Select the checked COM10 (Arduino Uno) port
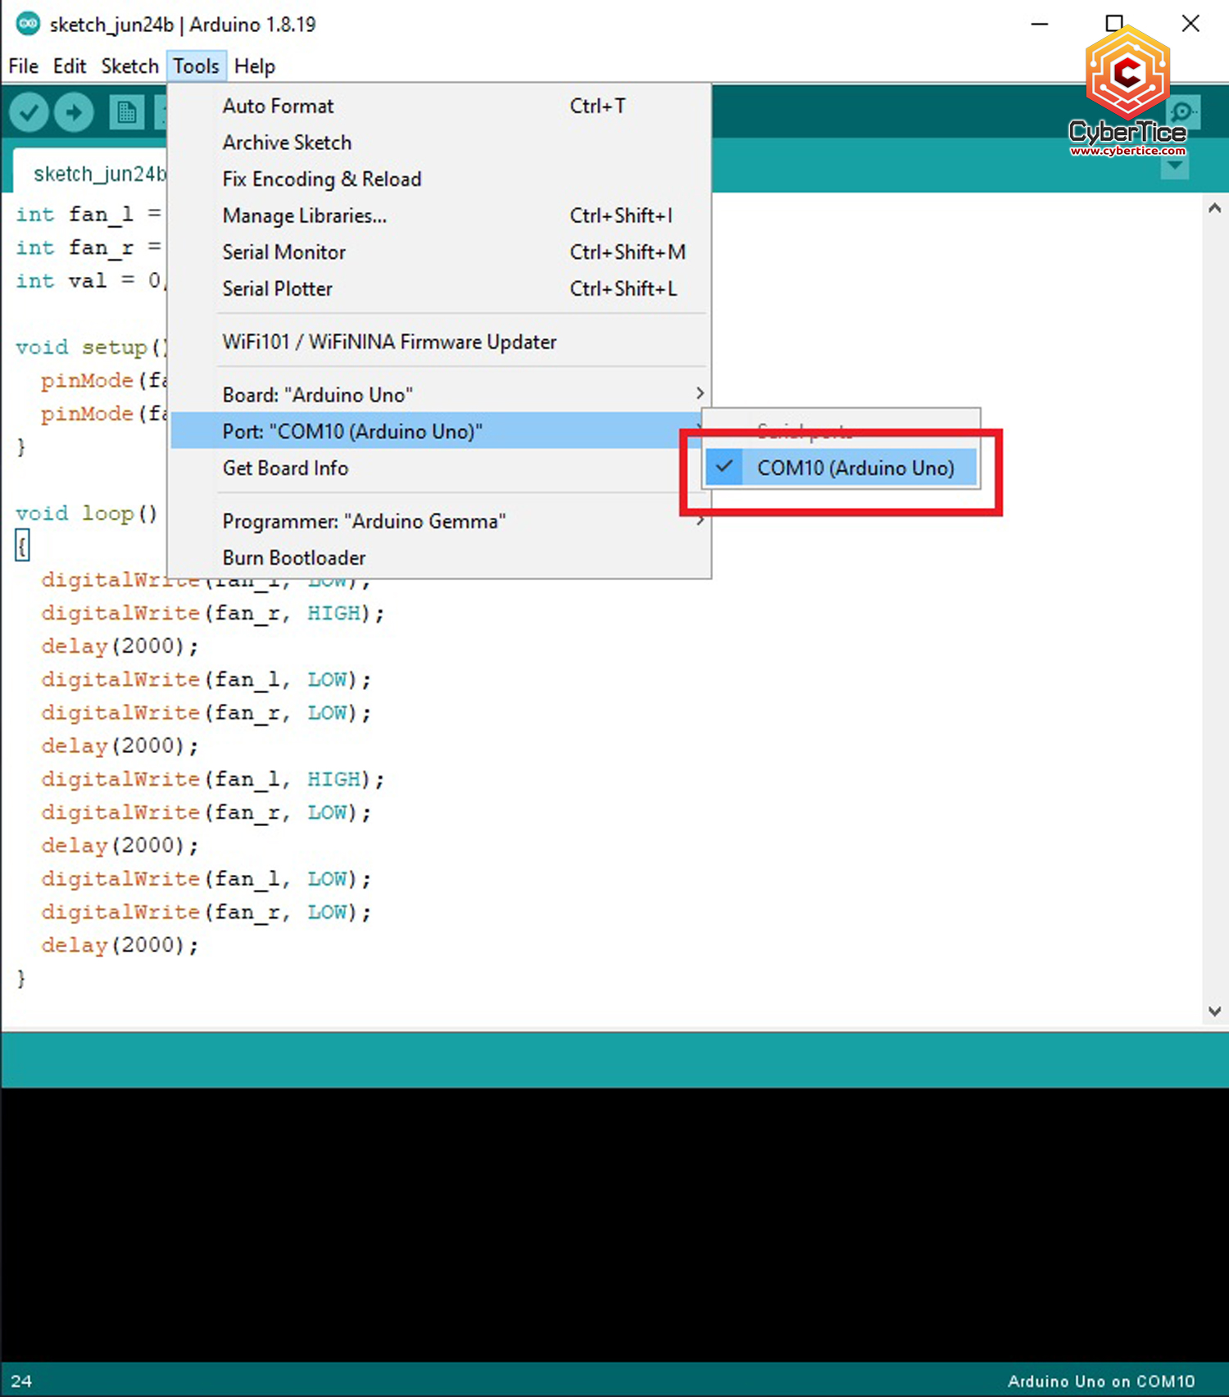The height and width of the screenshot is (1397, 1229). coord(855,468)
